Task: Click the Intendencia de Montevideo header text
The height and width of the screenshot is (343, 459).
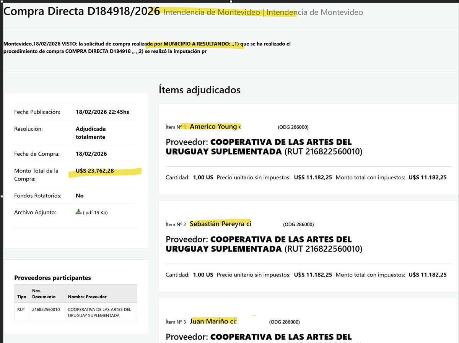Action: [263, 12]
